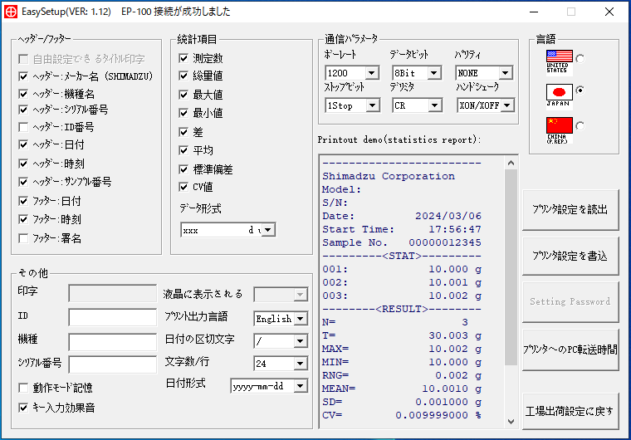Image resolution: width=631 pixels, height=440 pixels.
Task: Enable 動作モード記憶 checkbox
Action: (x=23, y=388)
